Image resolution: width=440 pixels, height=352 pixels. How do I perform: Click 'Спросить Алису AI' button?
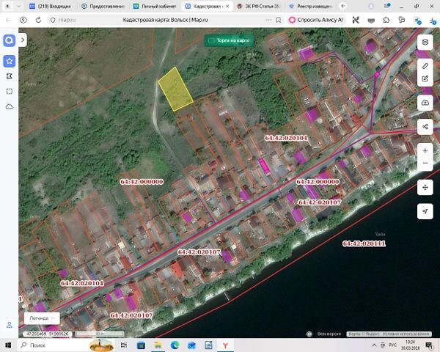[x=316, y=20]
